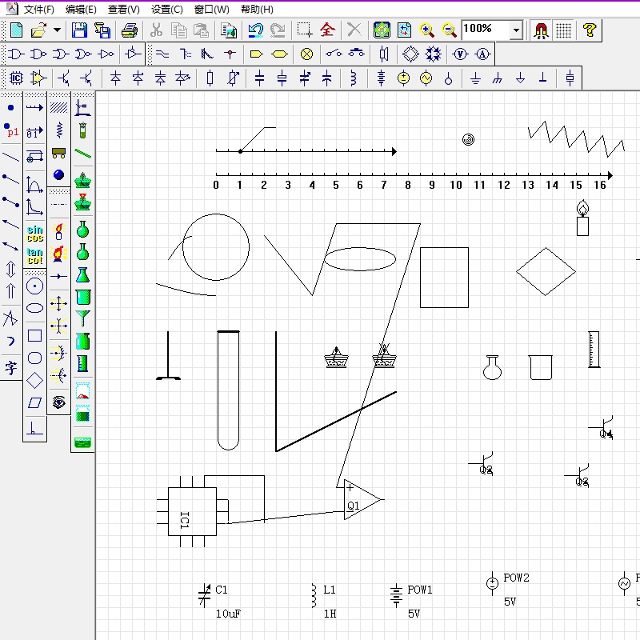Toggle the grid display button

pos(564,30)
